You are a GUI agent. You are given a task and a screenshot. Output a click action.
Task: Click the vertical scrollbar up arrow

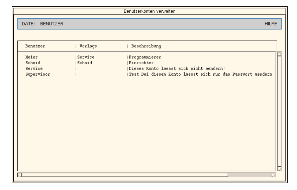(280, 54)
